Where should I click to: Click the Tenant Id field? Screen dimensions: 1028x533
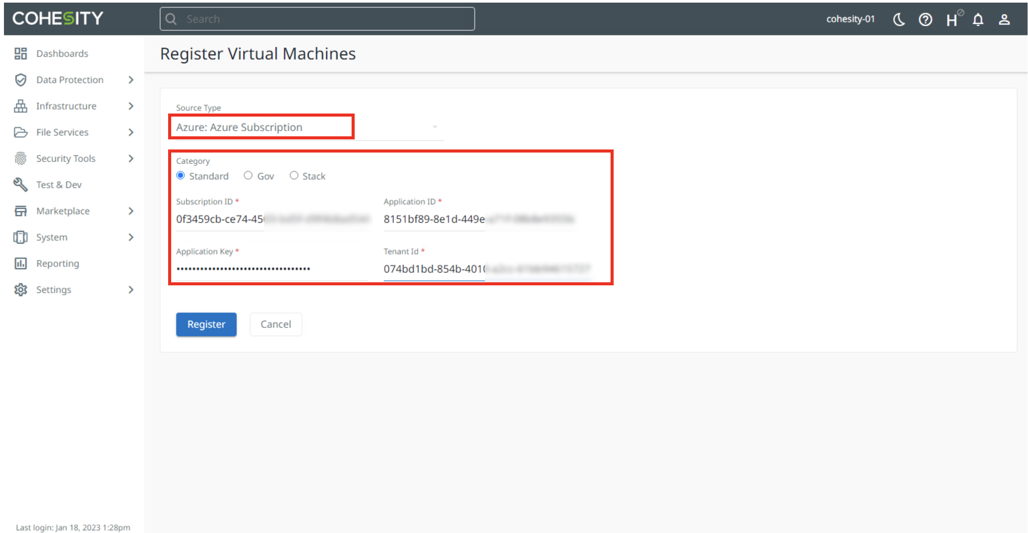coord(487,269)
